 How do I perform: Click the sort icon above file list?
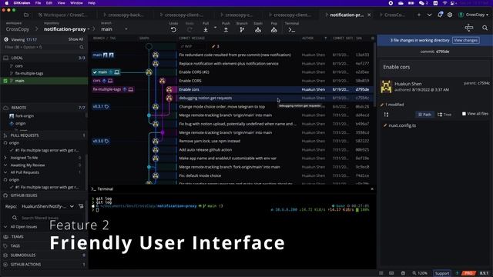coord(386,115)
